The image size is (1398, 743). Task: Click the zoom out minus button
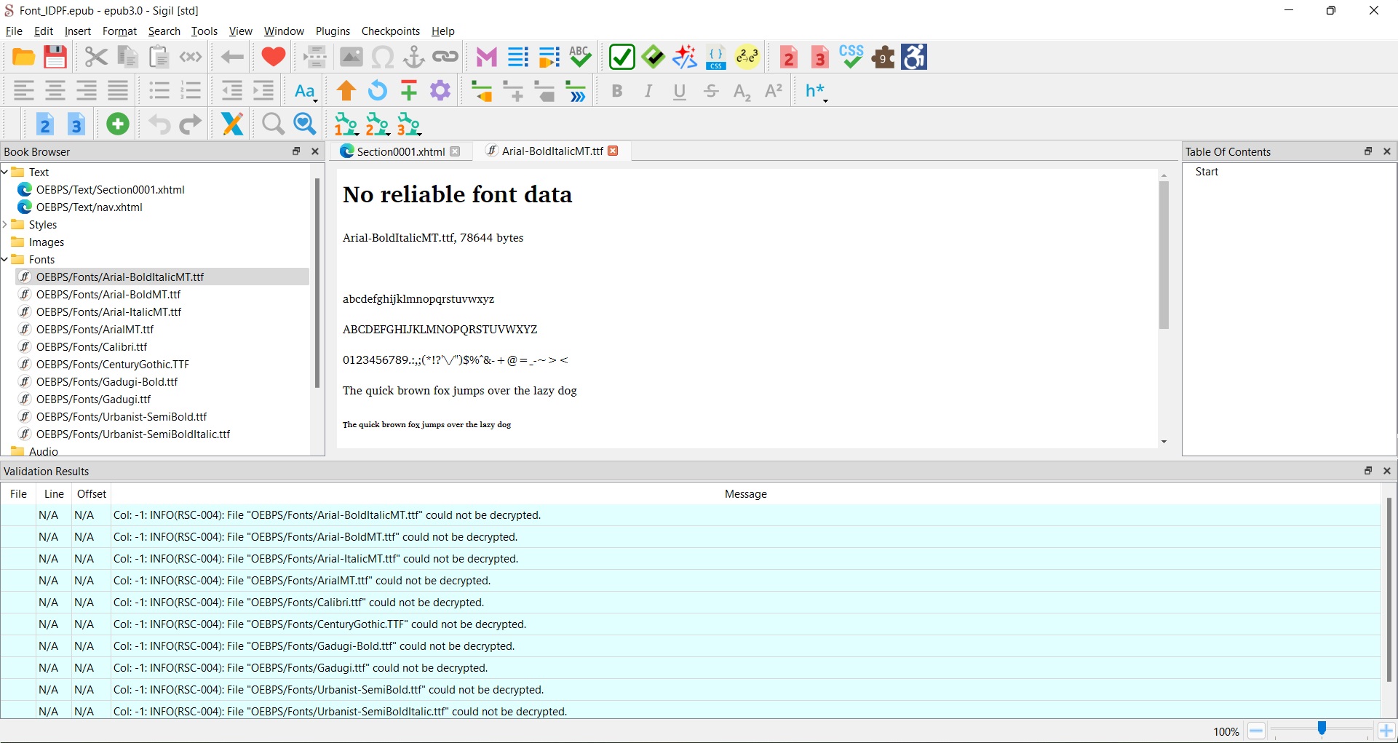click(1257, 731)
